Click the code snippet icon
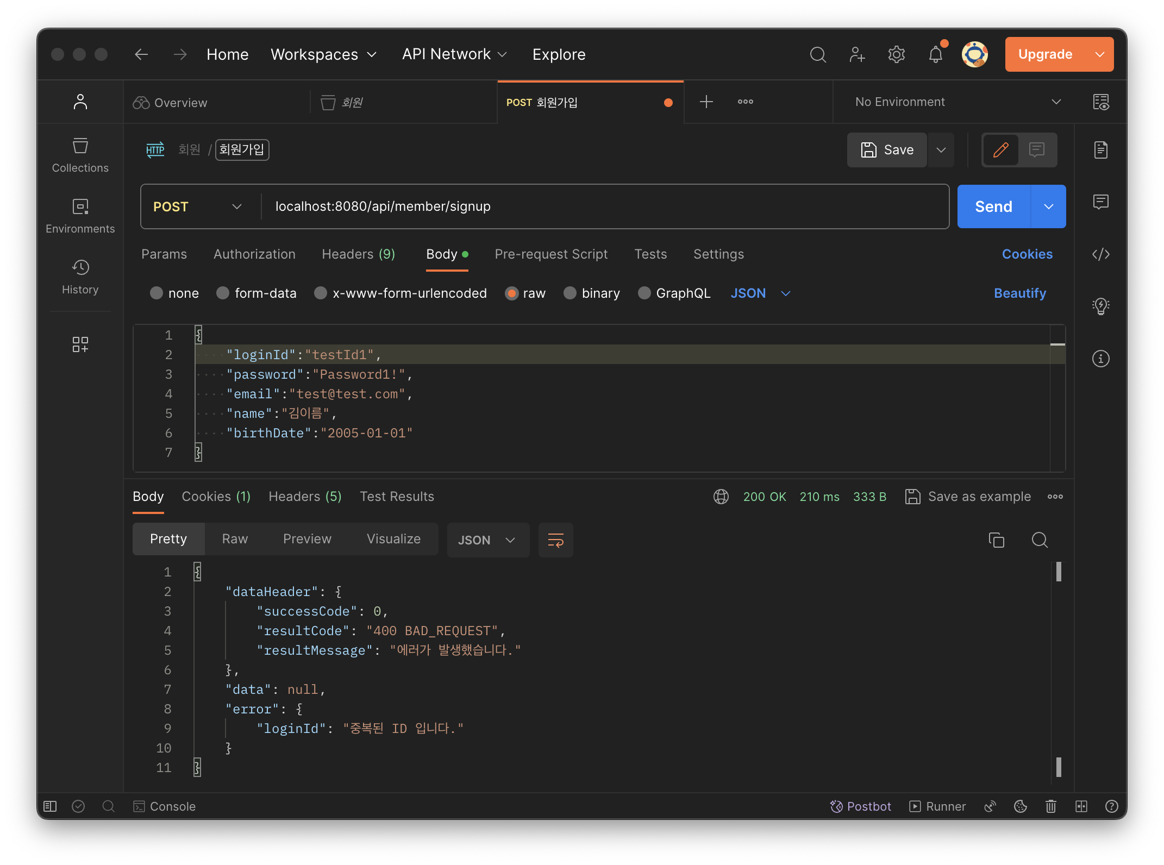Screen dimensions: 1164x865 click(1100, 254)
